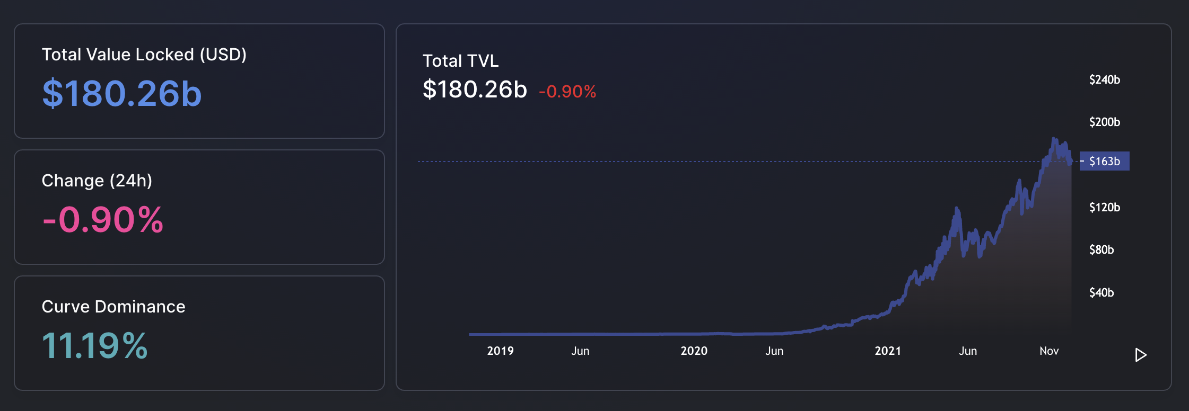
Task: Click the -0.90% value in the Change card
Action: tap(103, 220)
